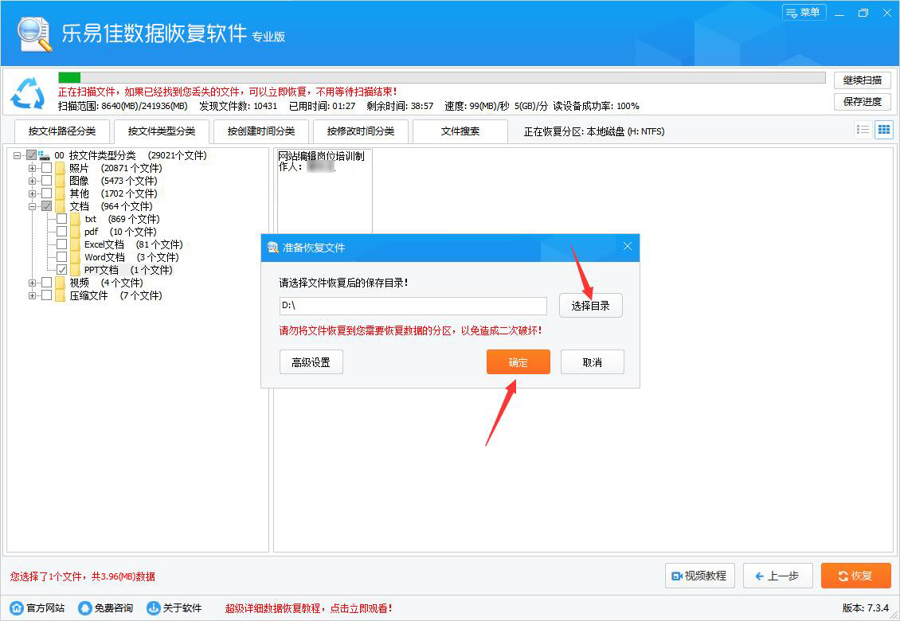Open the 视频教程 video tutorial button
This screenshot has width=900, height=621.
(x=699, y=576)
